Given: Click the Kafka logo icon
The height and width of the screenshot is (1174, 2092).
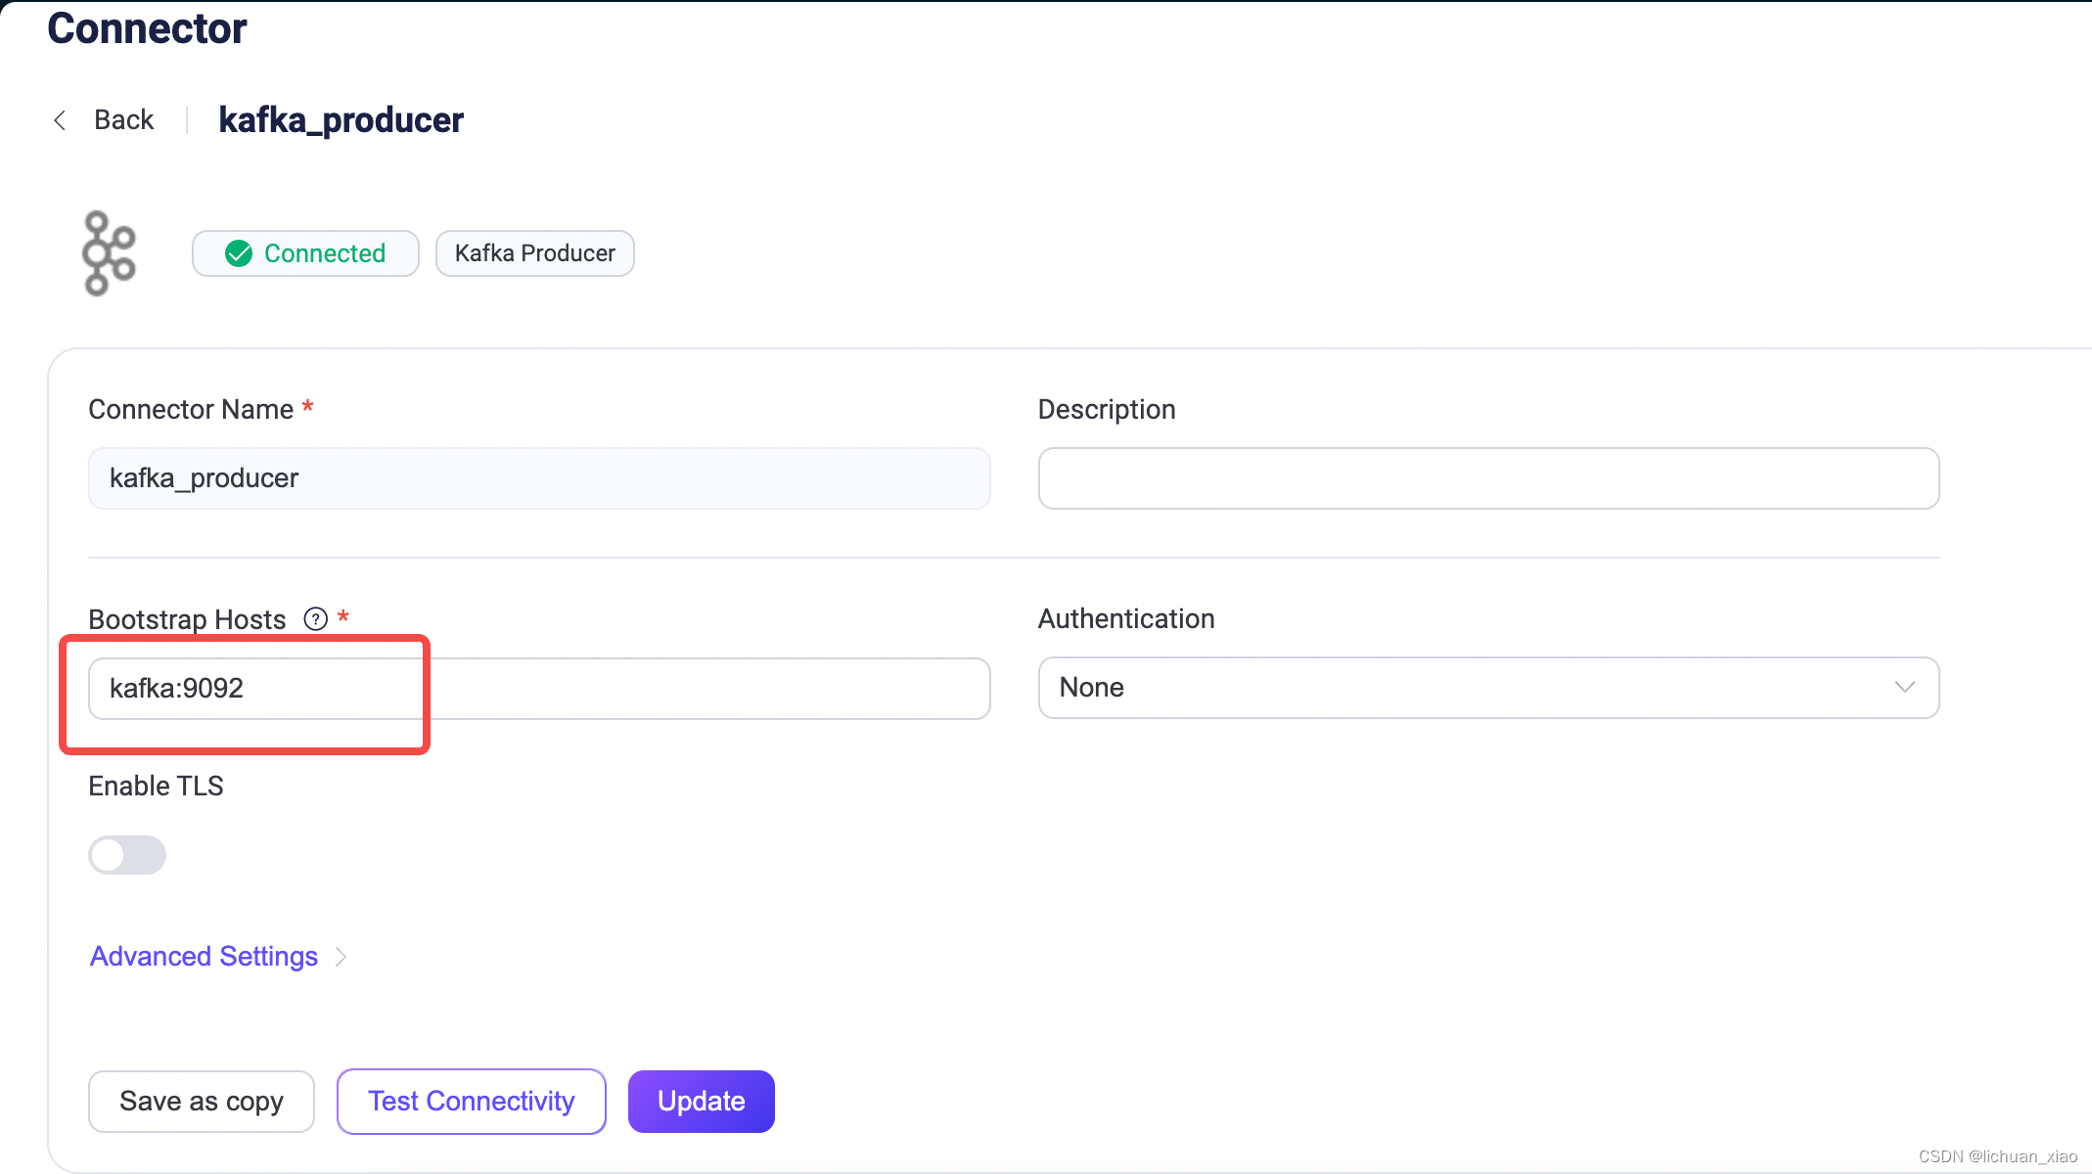Looking at the screenshot, I should pos(109,253).
